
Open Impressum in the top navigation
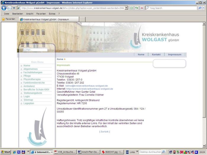[x=174, y=54]
